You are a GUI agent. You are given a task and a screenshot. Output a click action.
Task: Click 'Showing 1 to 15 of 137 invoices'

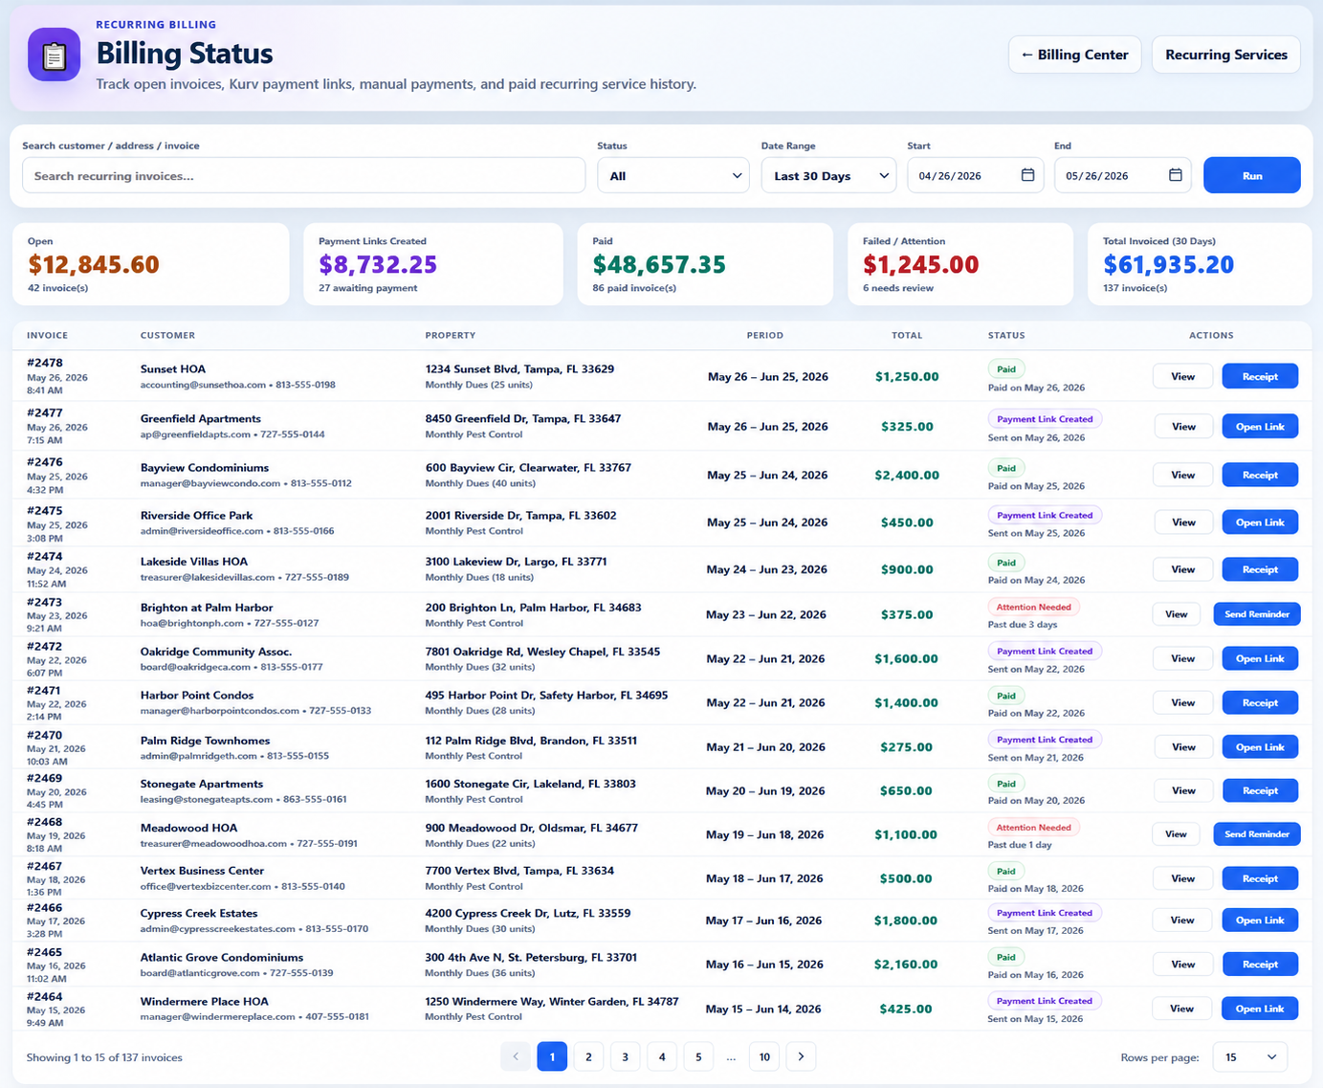click(104, 1057)
